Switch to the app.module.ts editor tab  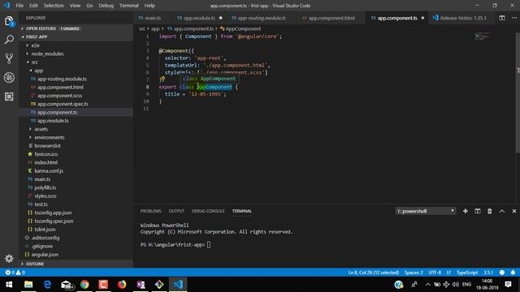point(199,18)
